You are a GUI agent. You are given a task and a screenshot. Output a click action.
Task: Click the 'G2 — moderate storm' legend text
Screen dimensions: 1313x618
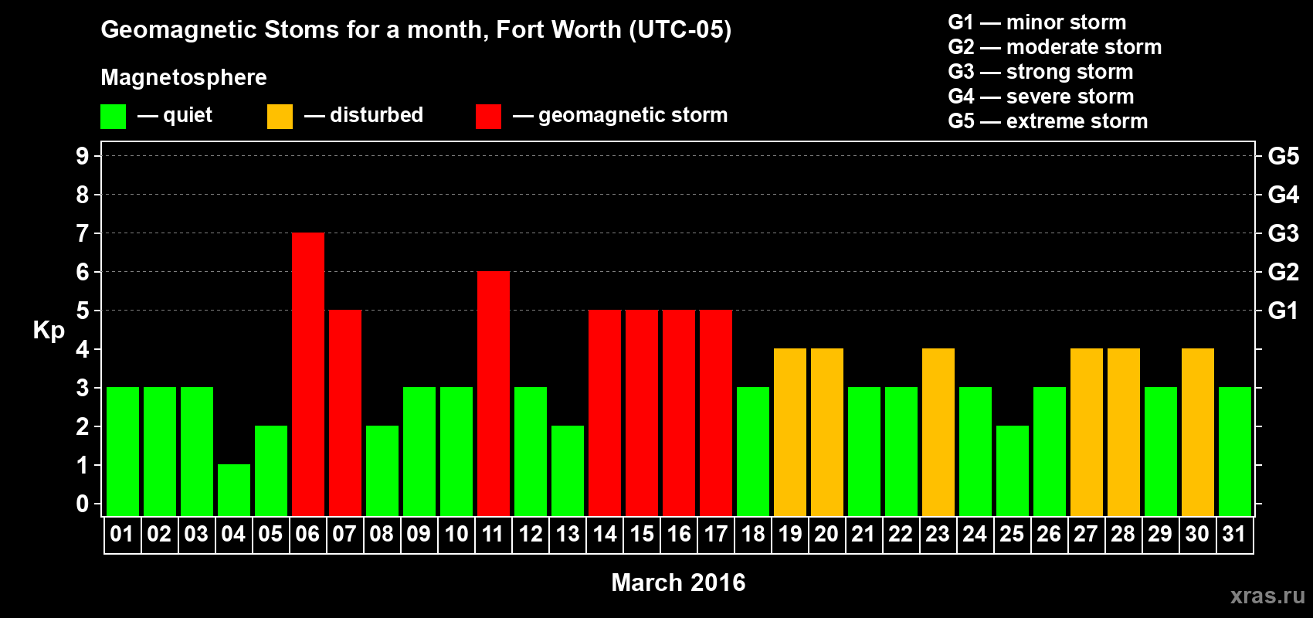(x=1055, y=47)
